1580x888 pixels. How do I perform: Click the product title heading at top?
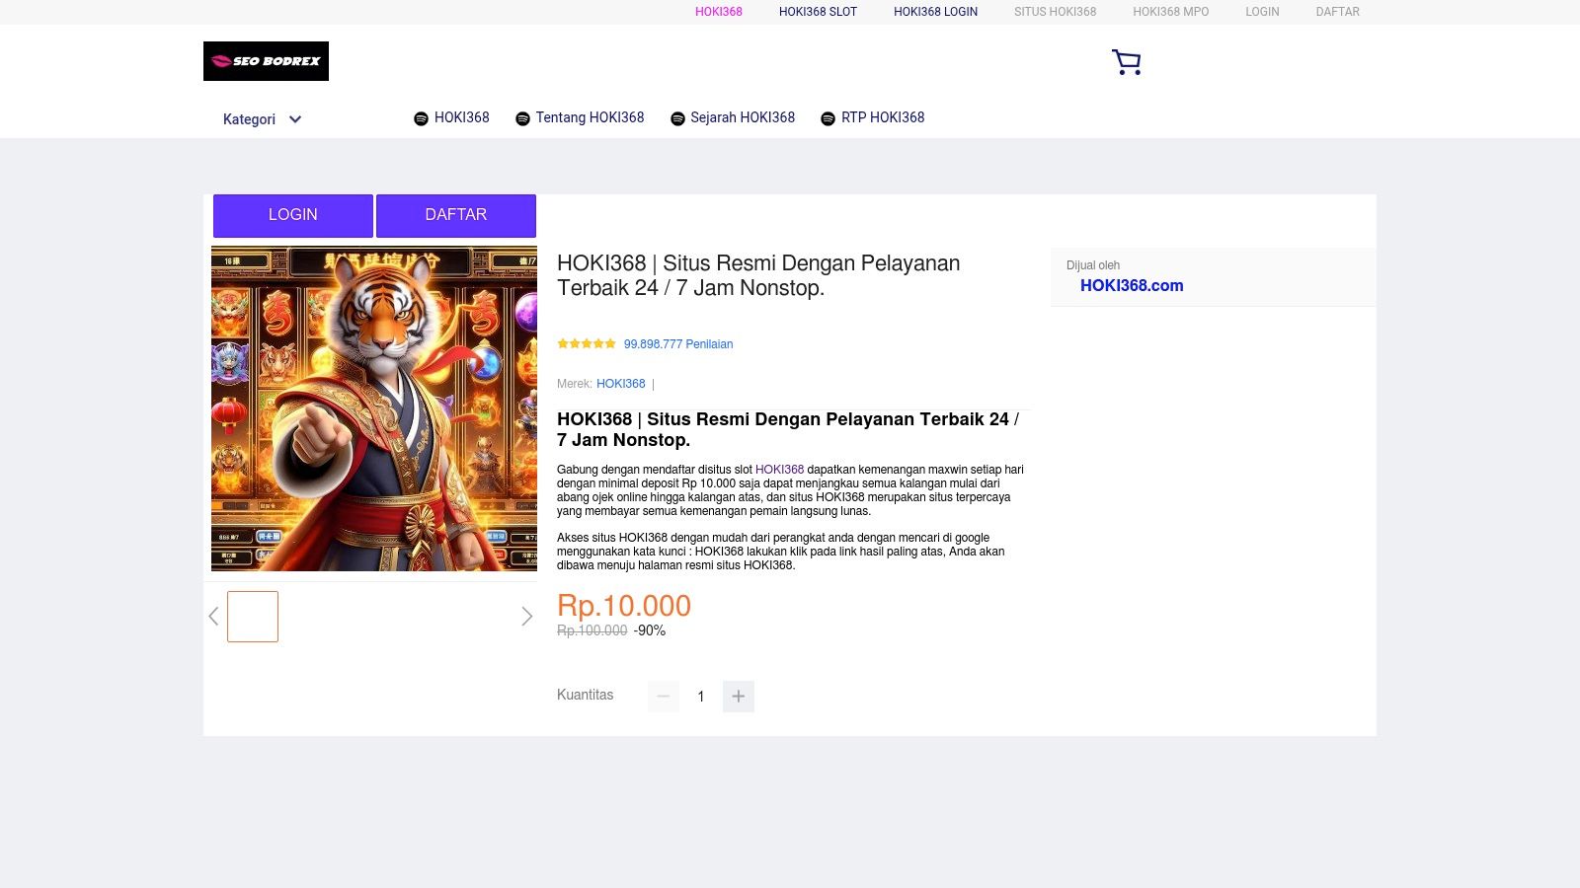758,275
